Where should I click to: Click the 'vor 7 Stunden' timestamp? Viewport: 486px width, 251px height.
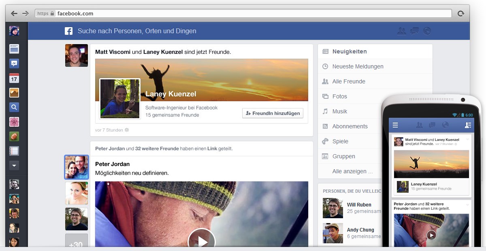point(109,130)
